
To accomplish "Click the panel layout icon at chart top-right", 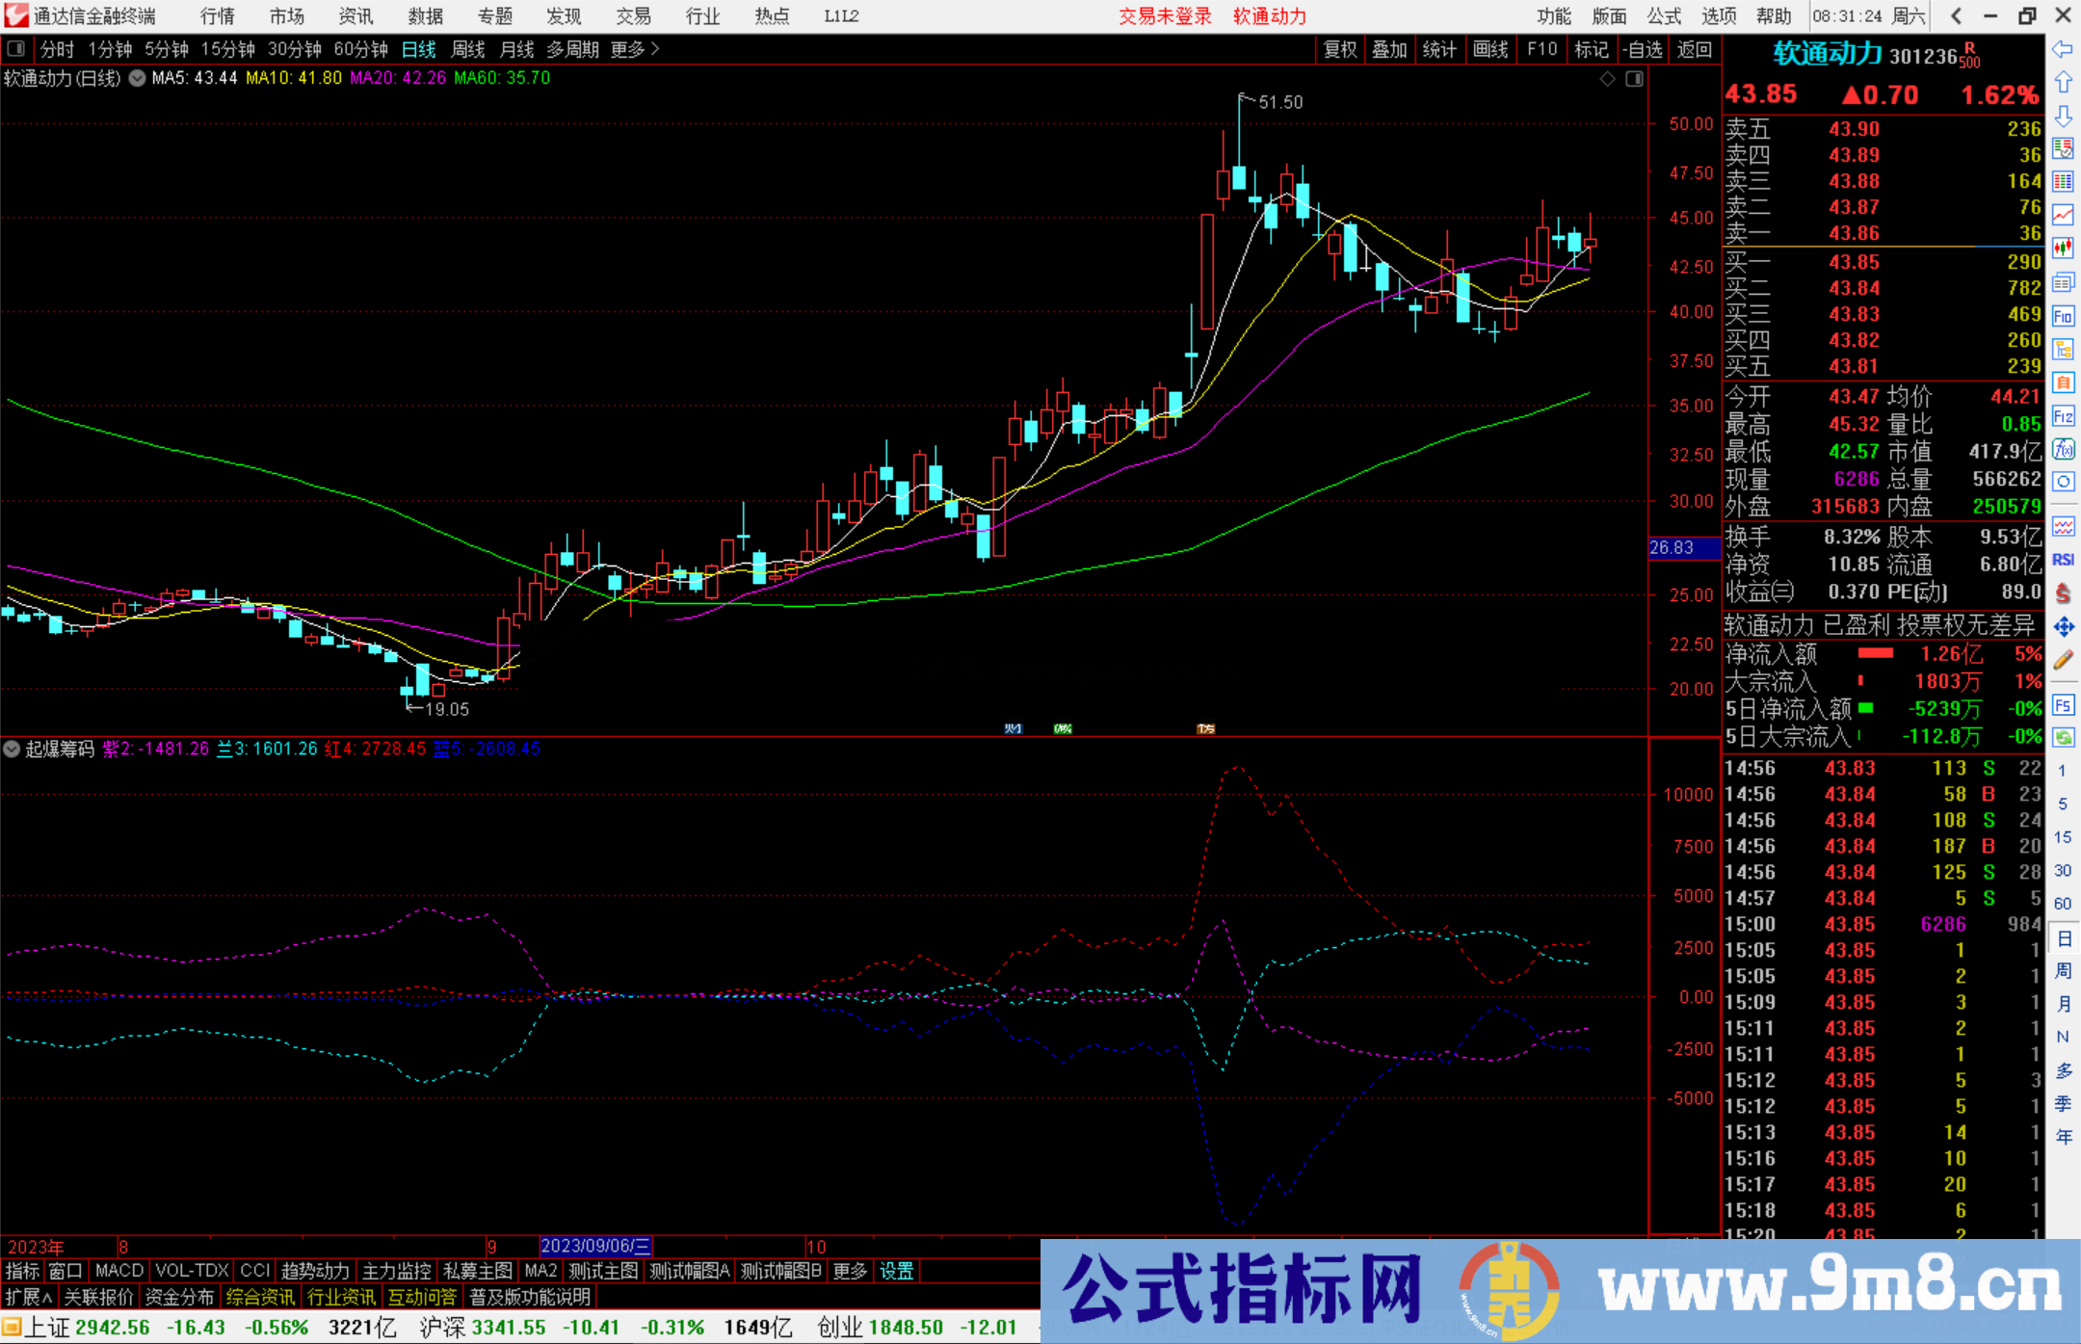I will pyautogui.click(x=1634, y=79).
